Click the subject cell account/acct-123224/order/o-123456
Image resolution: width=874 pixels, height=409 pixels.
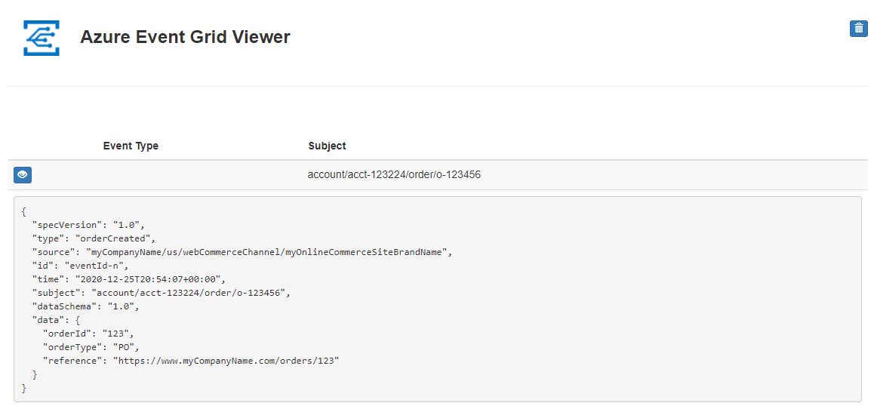[394, 175]
